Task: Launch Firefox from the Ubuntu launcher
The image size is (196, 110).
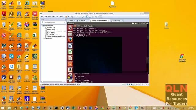Action: tap(70, 40)
